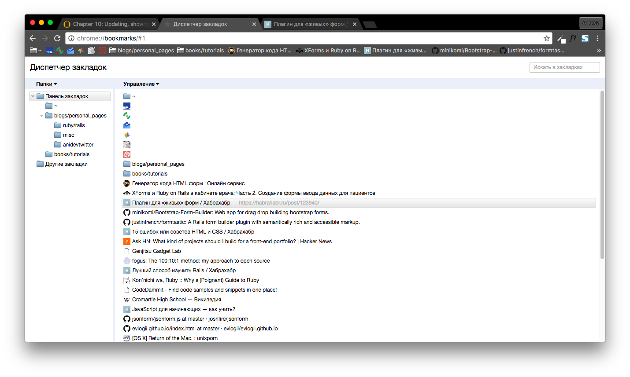
Task: Select anidevtwitter folder in tree
Action: point(74,145)
